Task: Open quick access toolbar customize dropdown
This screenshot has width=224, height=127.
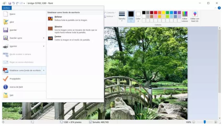Action: coord(24,3)
